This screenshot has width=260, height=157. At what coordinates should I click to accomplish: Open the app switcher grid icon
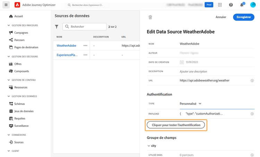tap(220, 5)
